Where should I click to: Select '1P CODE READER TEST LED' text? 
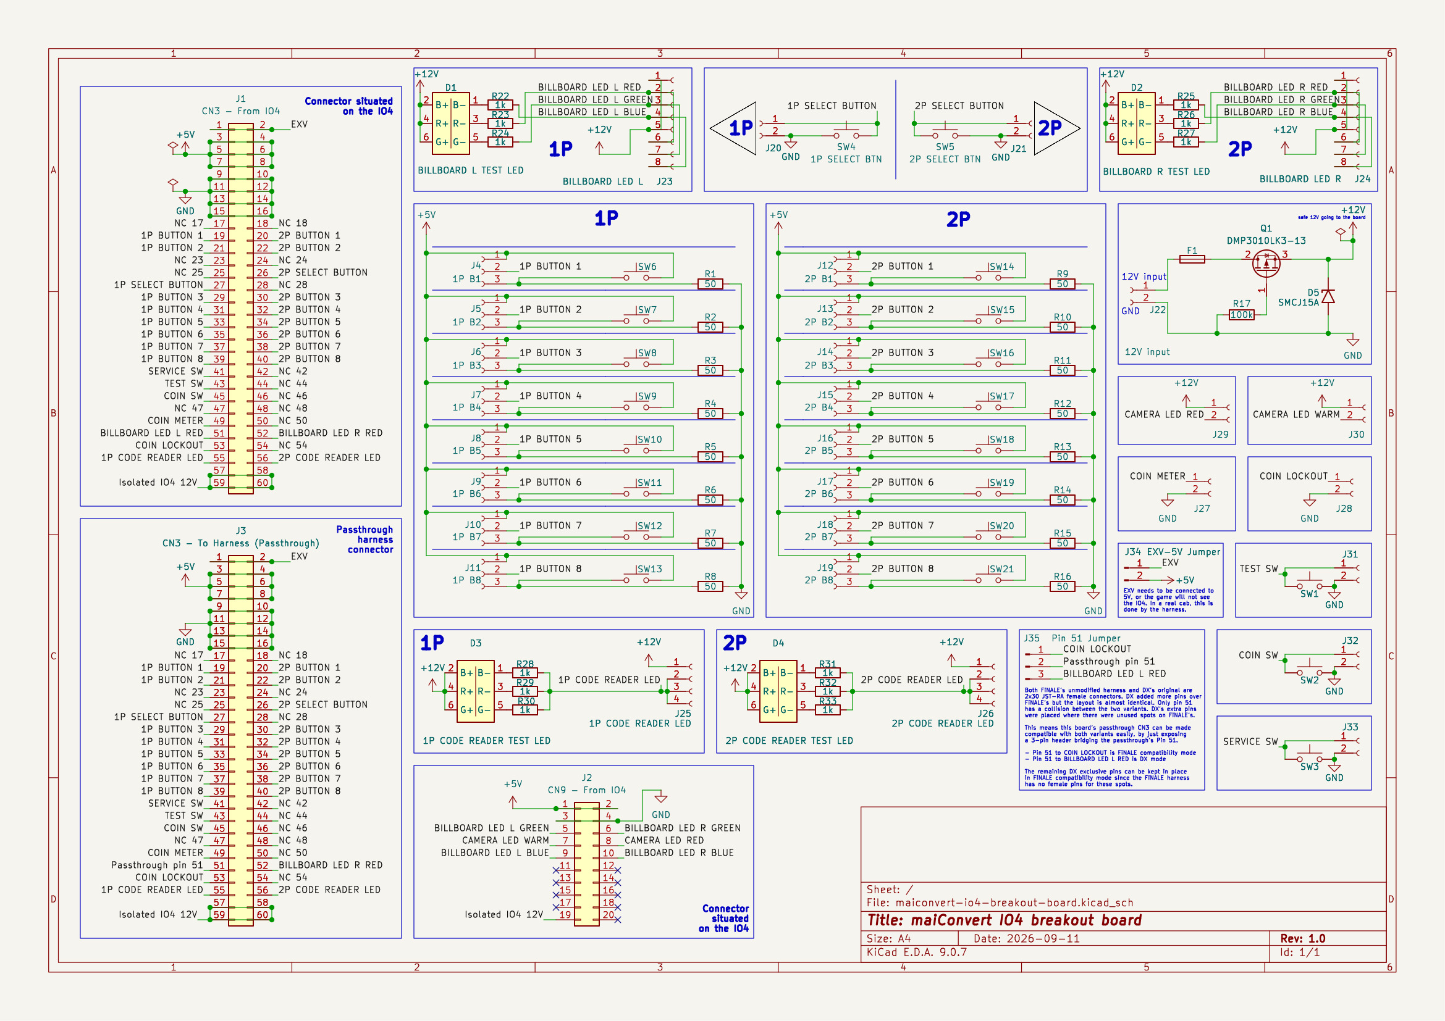(x=486, y=741)
